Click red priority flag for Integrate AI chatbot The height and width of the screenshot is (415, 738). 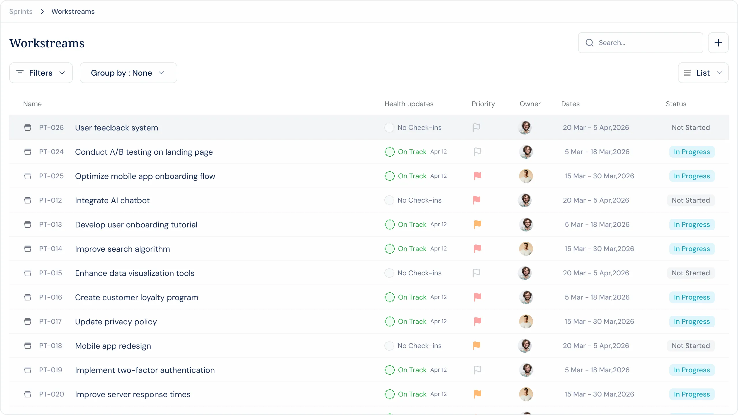coord(477,200)
